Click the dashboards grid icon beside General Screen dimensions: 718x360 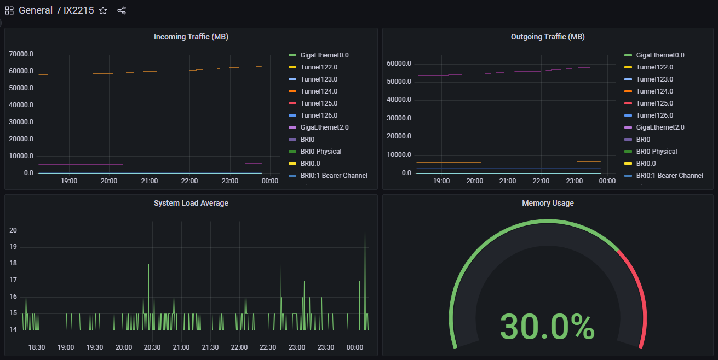tap(9, 10)
